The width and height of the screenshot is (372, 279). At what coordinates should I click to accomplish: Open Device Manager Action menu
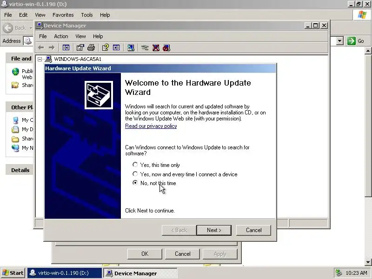pyautogui.click(x=61, y=36)
